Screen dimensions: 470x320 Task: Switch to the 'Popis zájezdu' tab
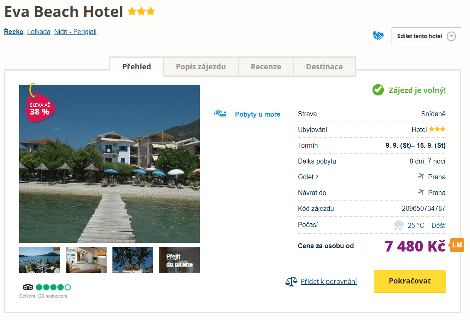(x=201, y=66)
